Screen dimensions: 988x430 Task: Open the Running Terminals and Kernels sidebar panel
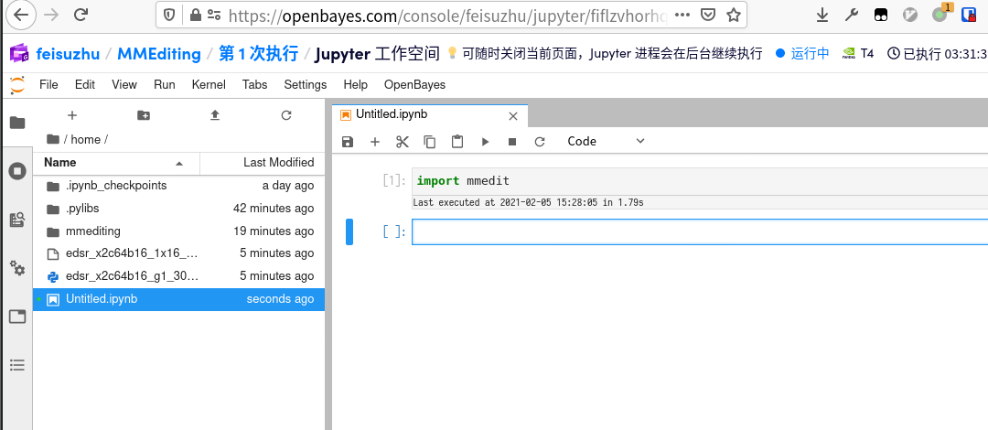[17, 171]
